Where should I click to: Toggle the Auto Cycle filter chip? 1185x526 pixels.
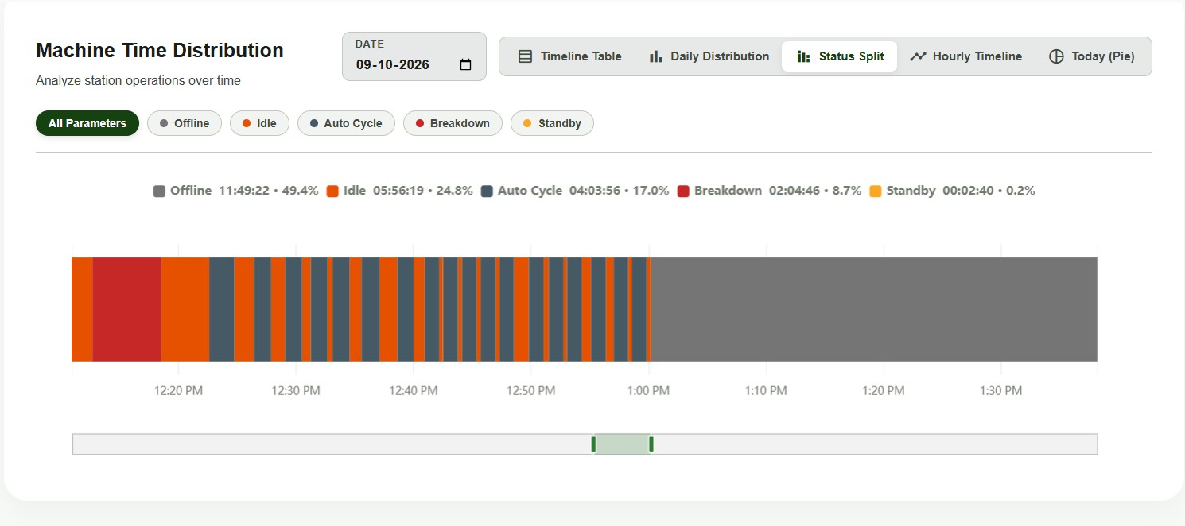(346, 123)
